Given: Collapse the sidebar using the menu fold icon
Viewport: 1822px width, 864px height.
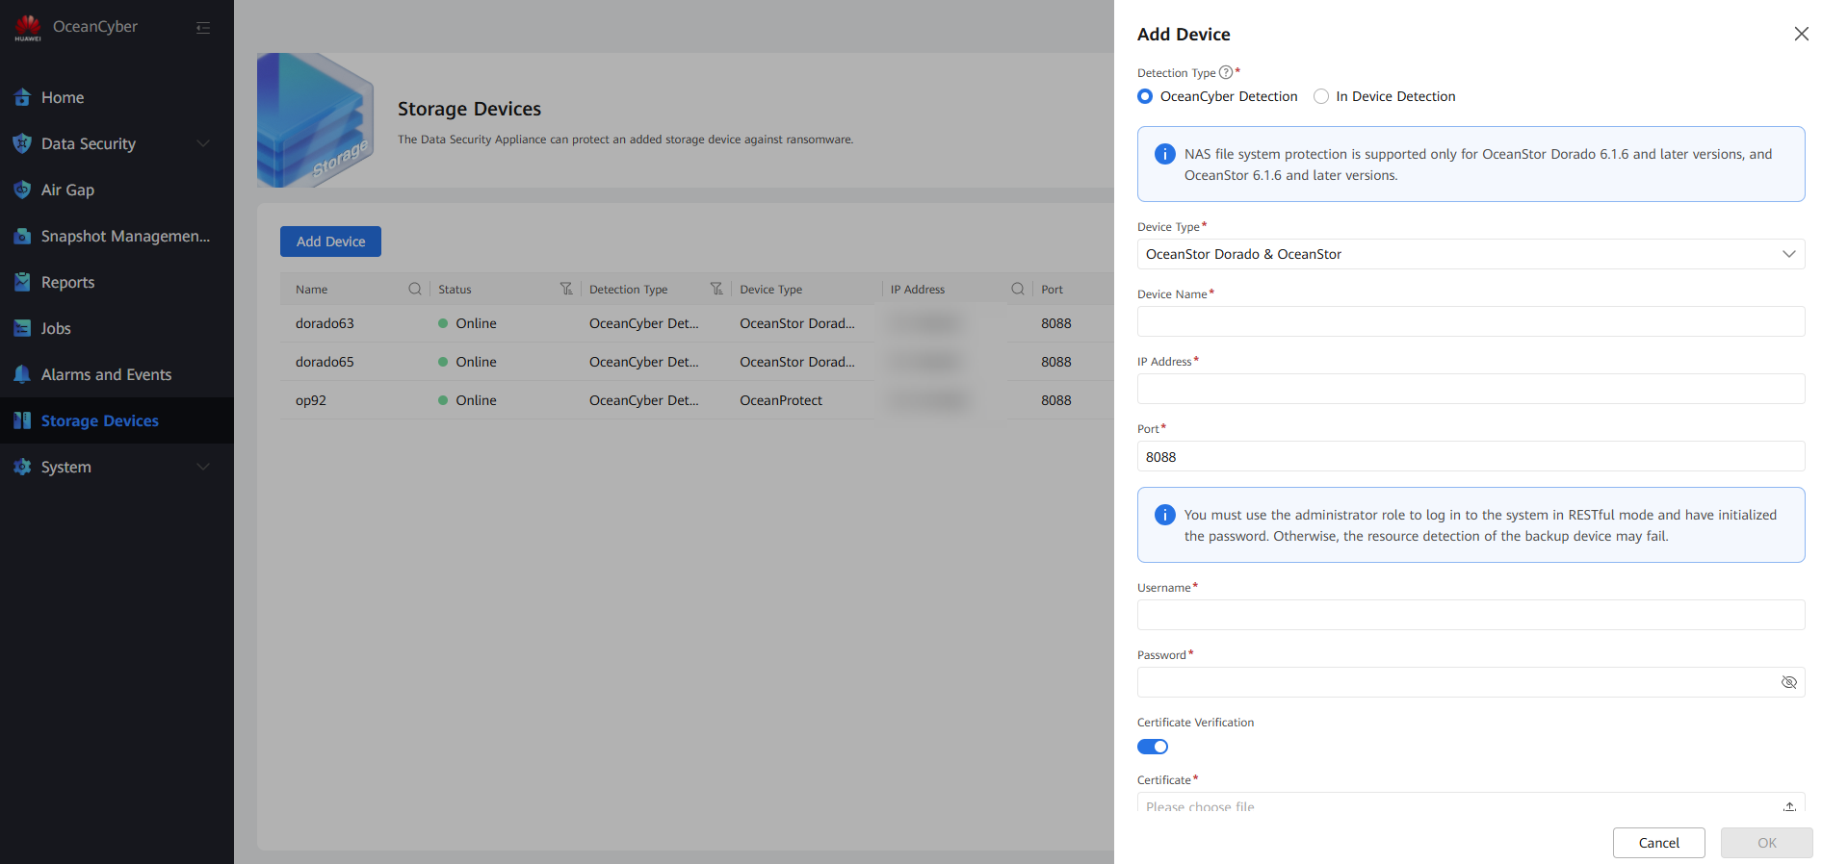Looking at the screenshot, I should (203, 28).
